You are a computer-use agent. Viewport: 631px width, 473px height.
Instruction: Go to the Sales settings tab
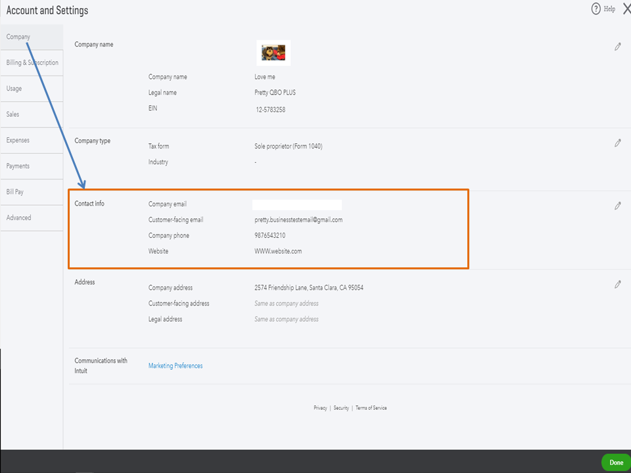(x=13, y=114)
